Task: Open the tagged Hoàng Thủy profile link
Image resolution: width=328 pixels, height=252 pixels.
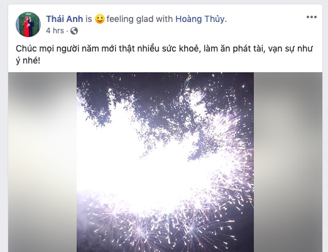Action: (x=200, y=19)
